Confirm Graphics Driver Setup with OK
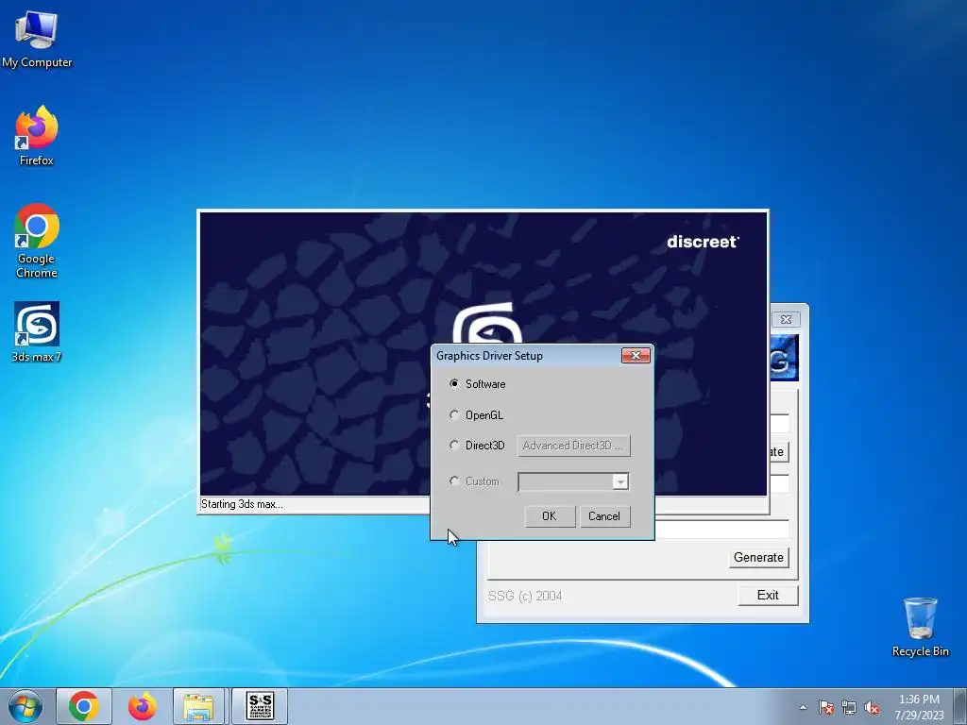This screenshot has height=725, width=967. point(550,516)
